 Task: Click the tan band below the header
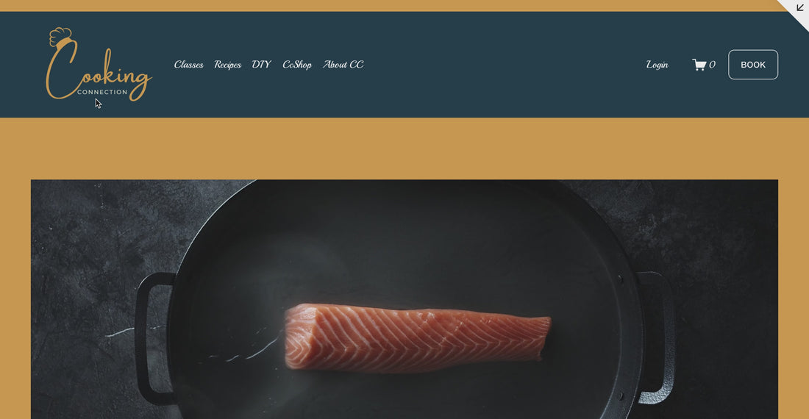pos(404,148)
